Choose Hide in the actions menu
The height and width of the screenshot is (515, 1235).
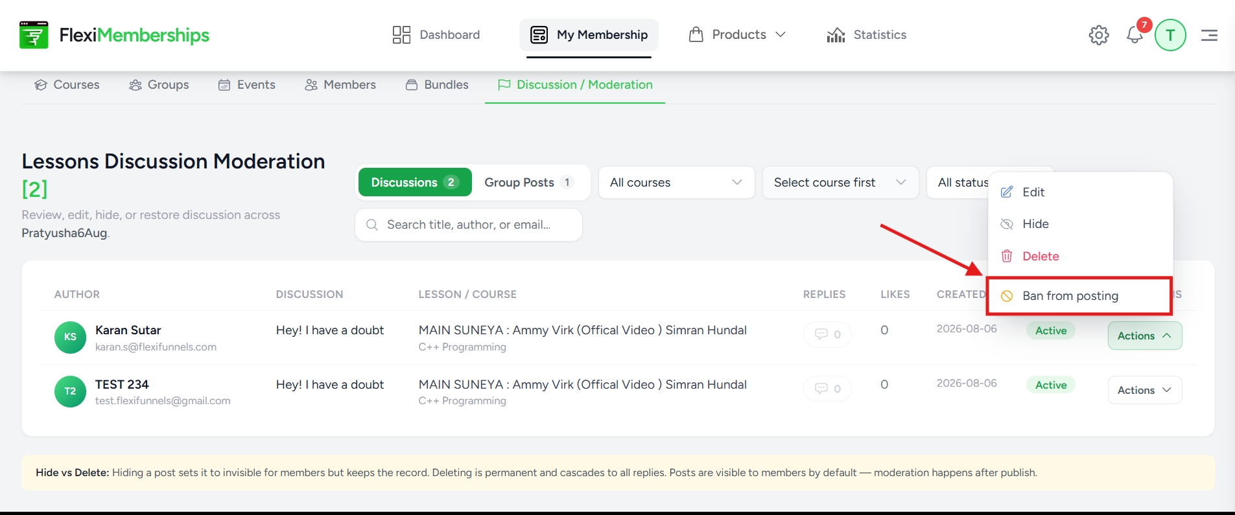click(x=1080, y=224)
